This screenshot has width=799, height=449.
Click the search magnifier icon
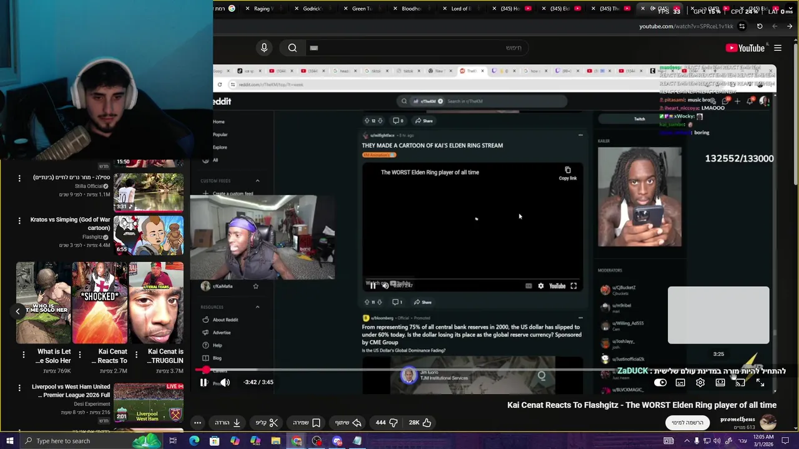292,48
